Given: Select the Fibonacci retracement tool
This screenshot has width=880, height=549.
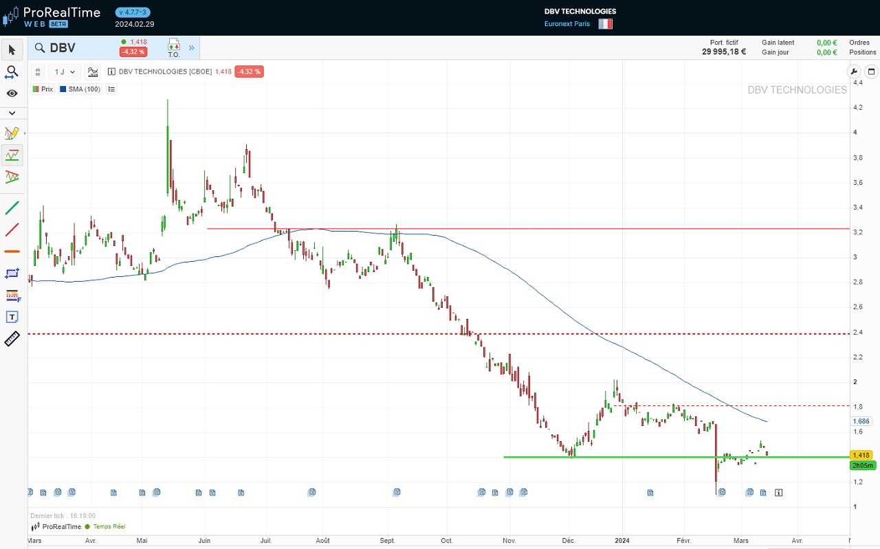Looking at the screenshot, I should [12, 295].
